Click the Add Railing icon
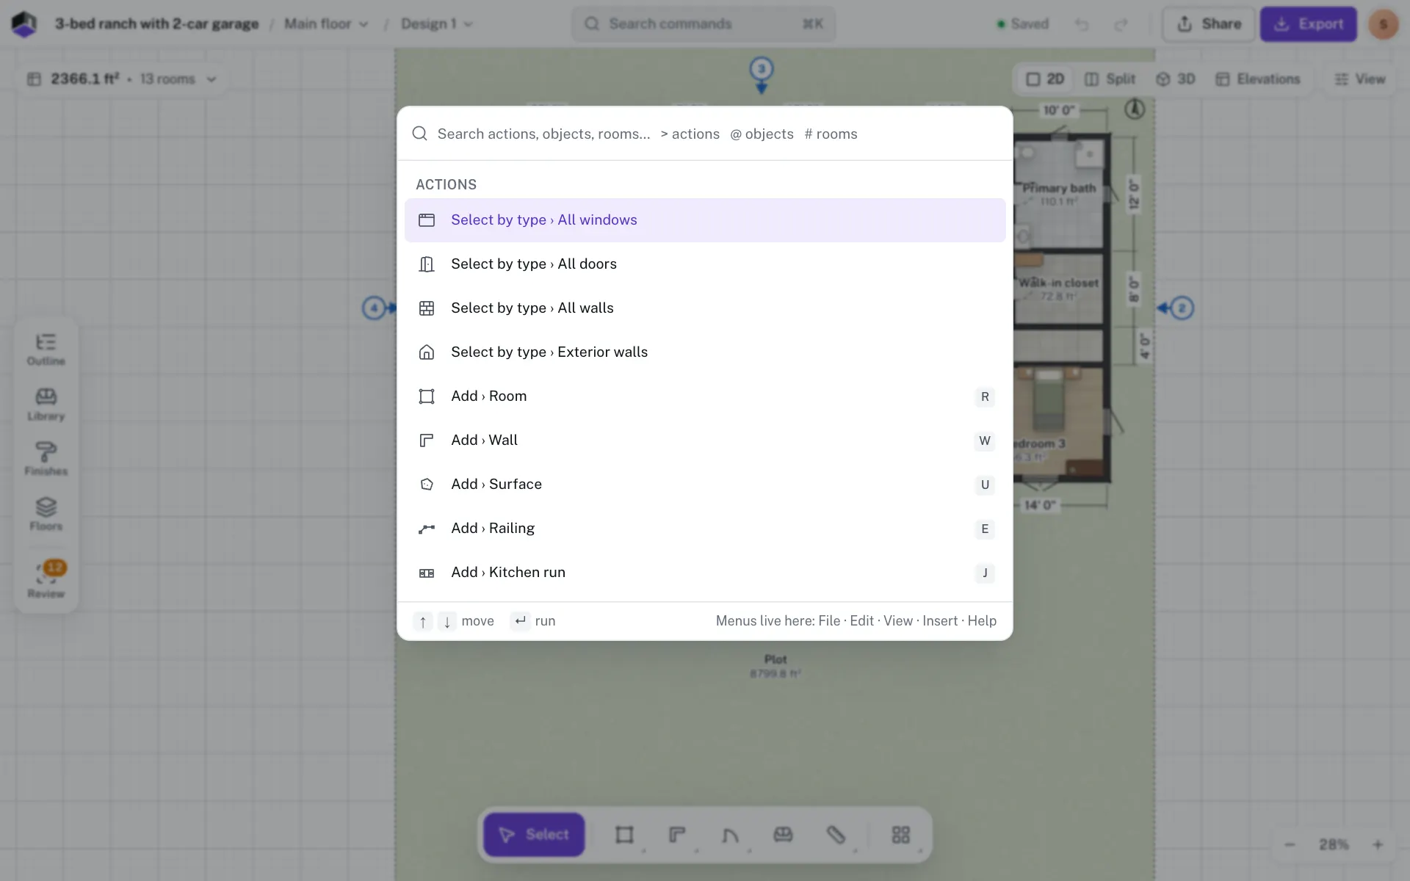Image resolution: width=1410 pixels, height=881 pixels. click(427, 529)
